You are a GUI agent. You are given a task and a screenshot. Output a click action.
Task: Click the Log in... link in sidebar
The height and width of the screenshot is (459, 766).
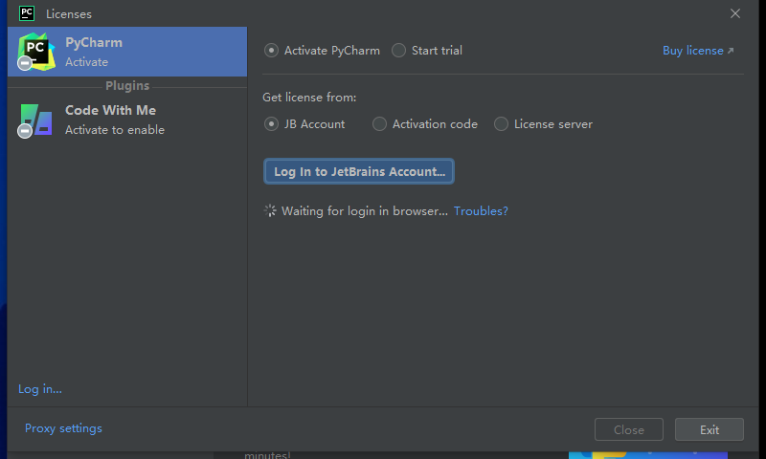[x=40, y=389]
